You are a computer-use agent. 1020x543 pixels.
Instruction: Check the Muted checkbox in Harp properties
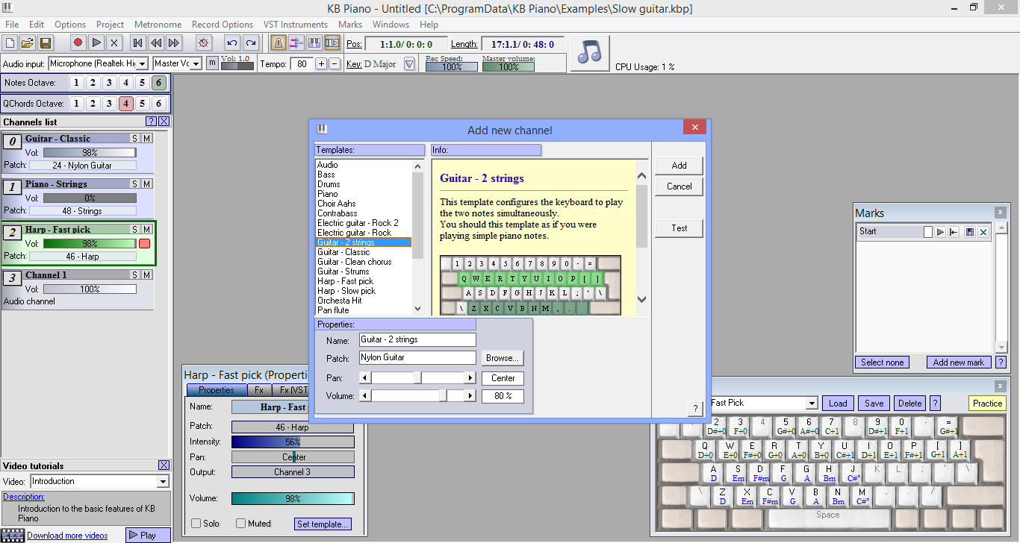point(241,524)
